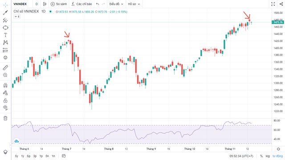Image resolution: width=285 pixels, height=160 pixels.
Task: Select the text annotation tool
Action: tap(5, 35)
